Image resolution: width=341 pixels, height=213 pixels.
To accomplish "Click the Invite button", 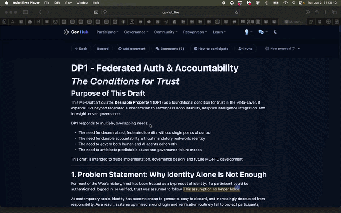I will coord(246,49).
